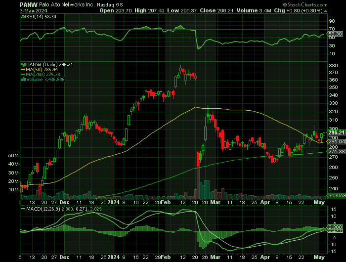Click the 343658 volume tag on right axis
This screenshot has width=346, height=262.
(x=337, y=196)
